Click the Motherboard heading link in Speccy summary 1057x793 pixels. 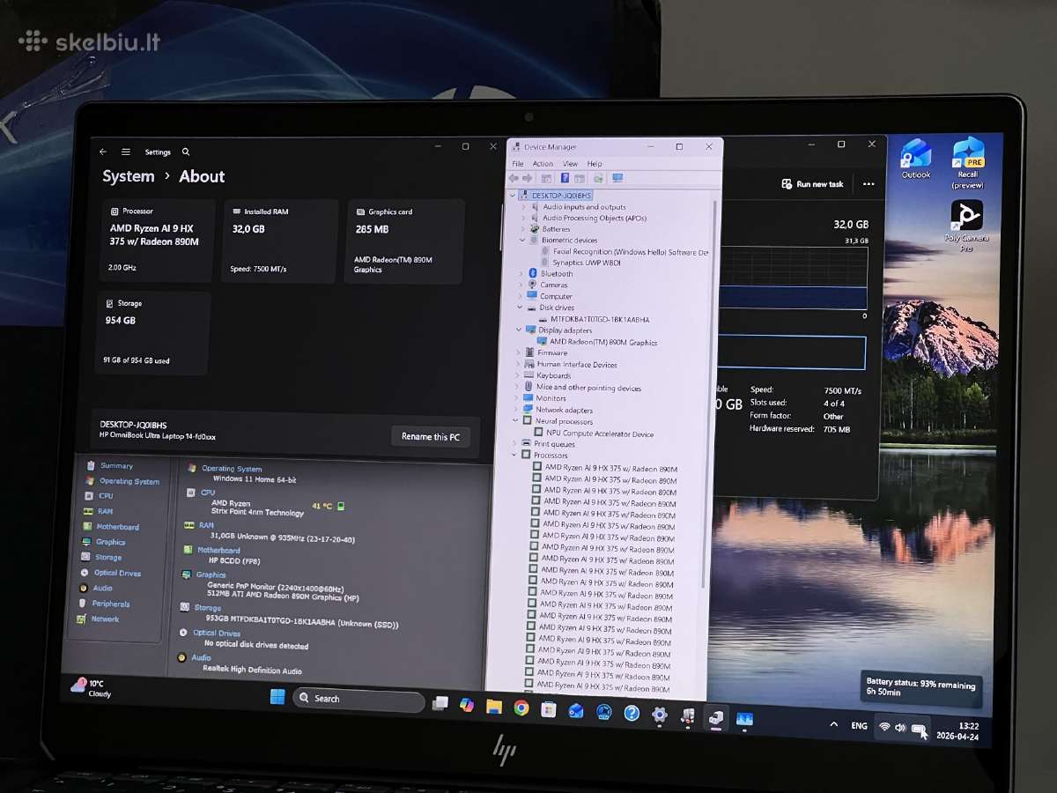(x=218, y=551)
